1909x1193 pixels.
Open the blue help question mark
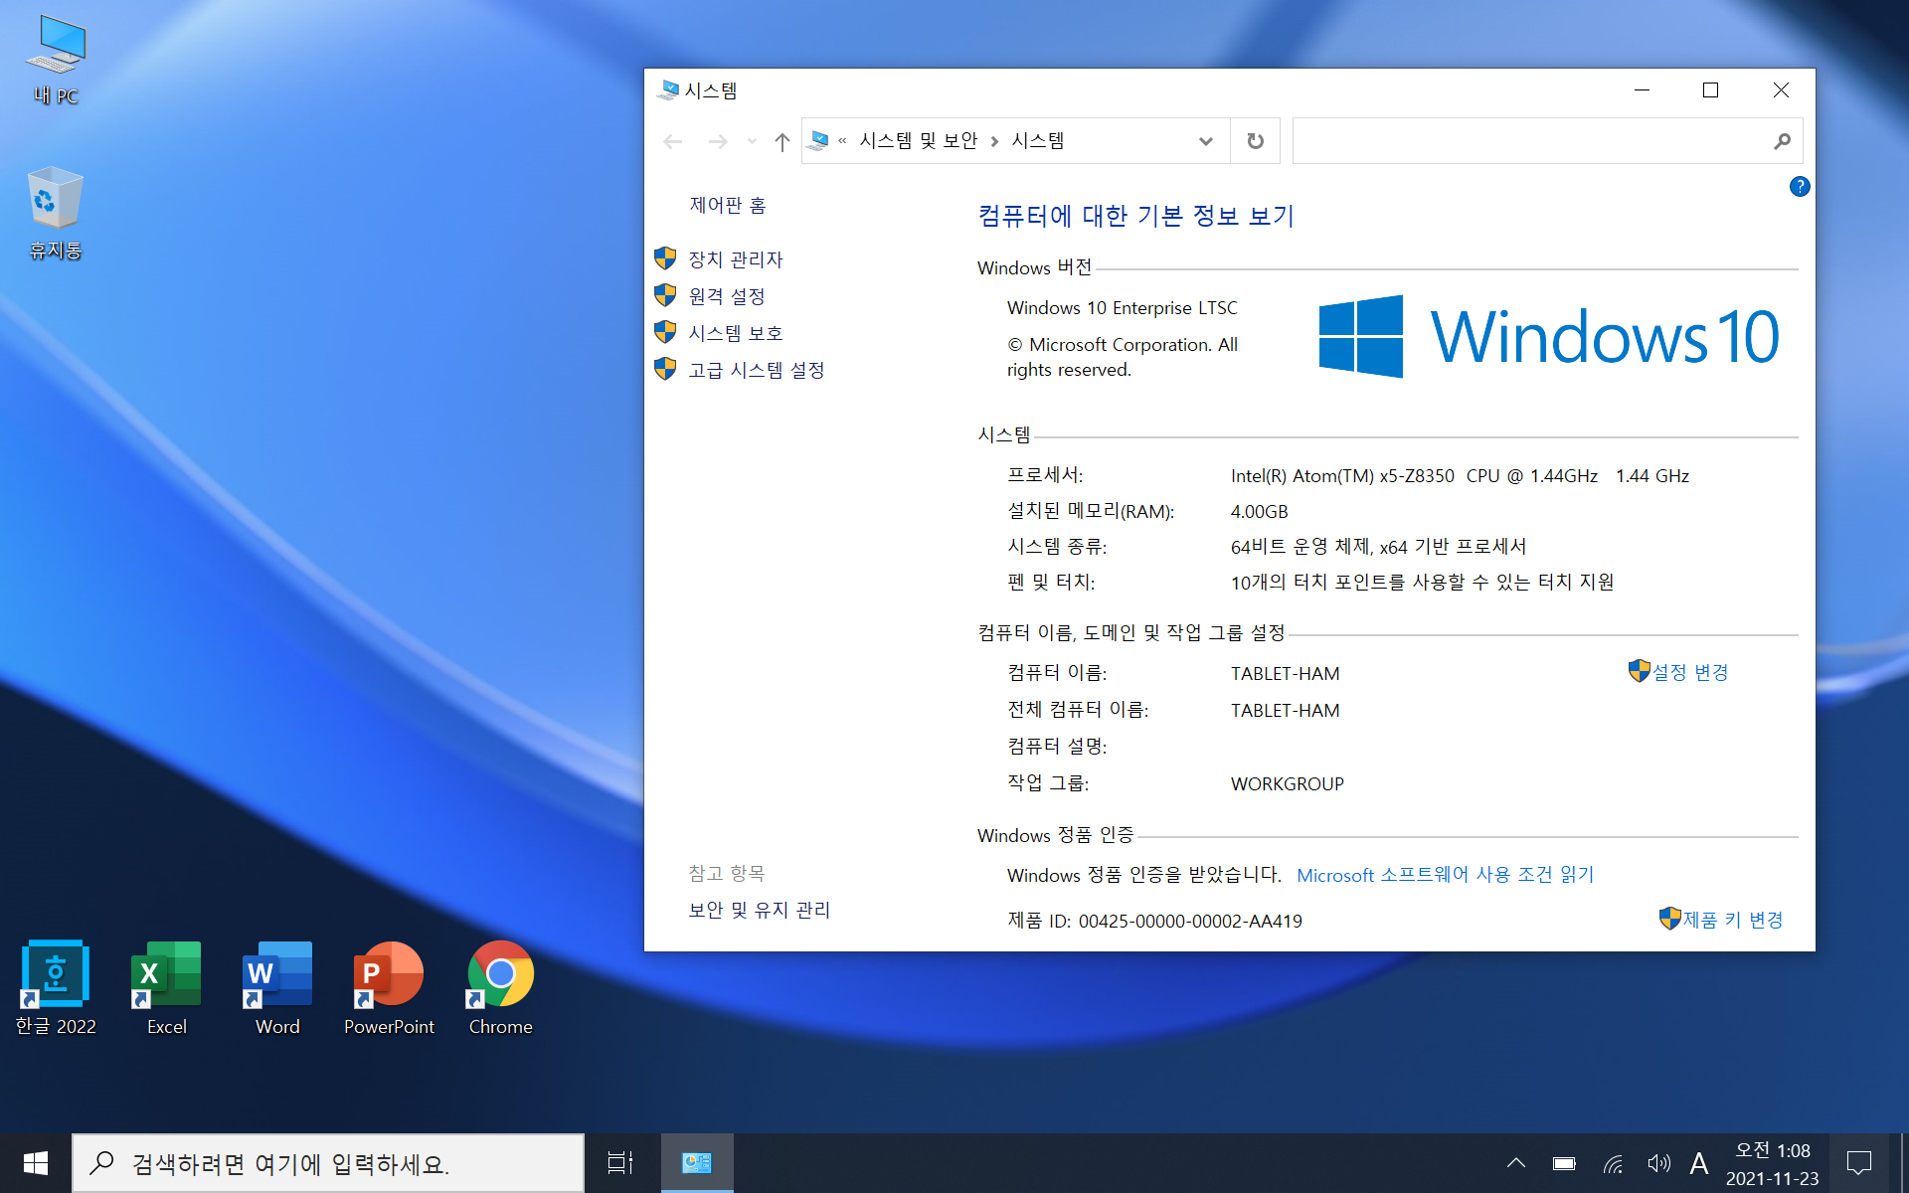[x=1800, y=187]
